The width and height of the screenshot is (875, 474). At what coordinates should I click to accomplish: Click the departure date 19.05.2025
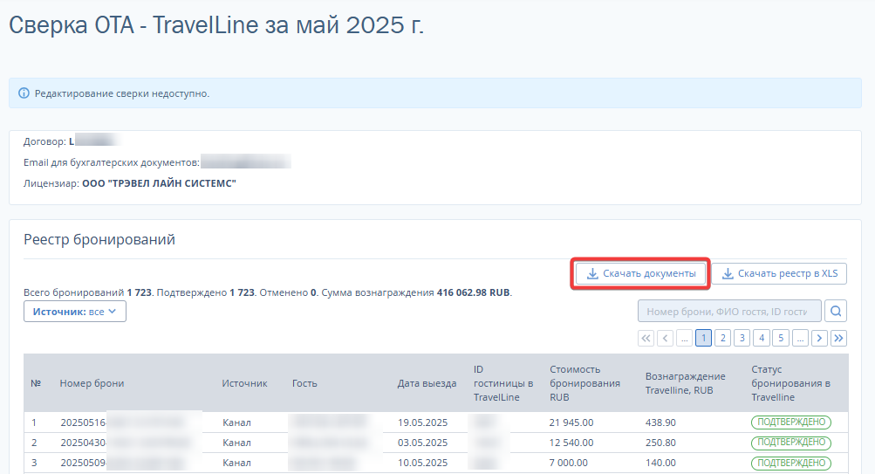click(422, 422)
